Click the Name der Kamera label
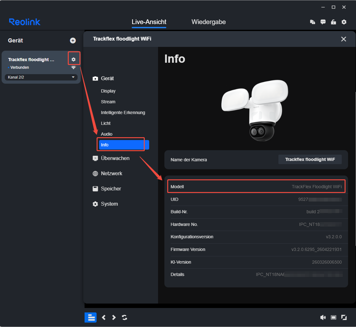 (189, 160)
